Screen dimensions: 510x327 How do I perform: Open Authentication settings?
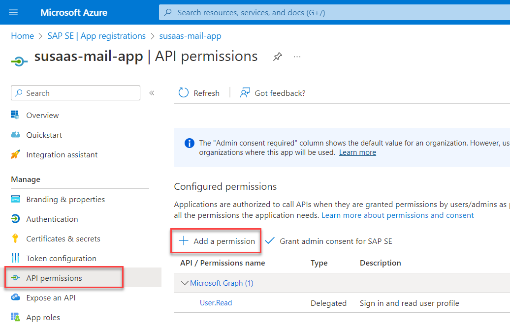tap(52, 219)
